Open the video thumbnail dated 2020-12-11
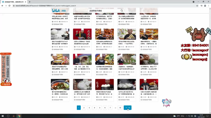The width and height of the screenshot is (211, 118). (105, 59)
